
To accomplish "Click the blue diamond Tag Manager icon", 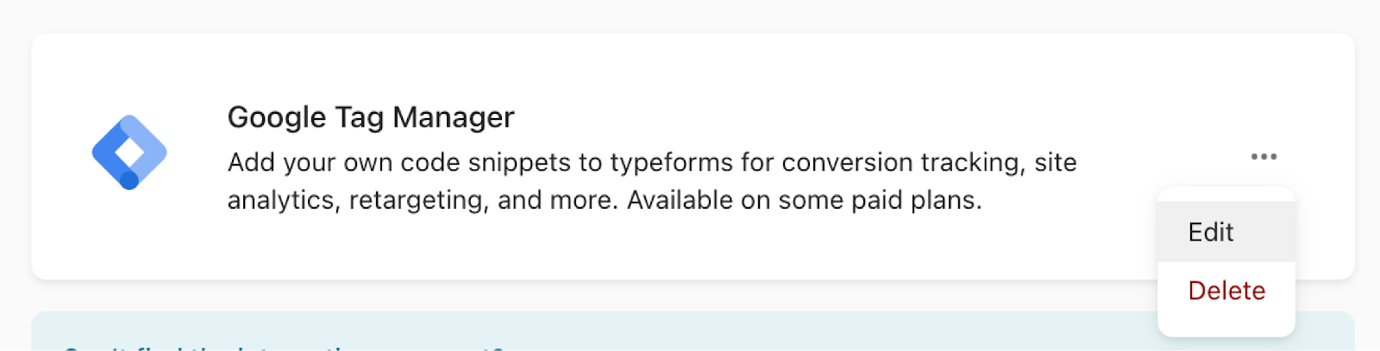I will click(x=129, y=153).
